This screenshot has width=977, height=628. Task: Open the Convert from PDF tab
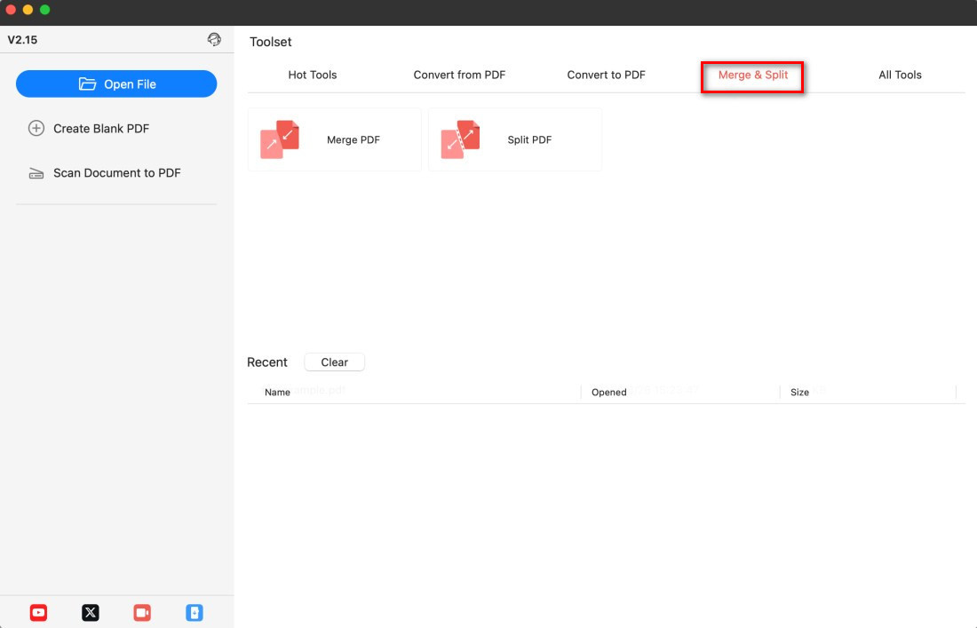click(x=459, y=76)
